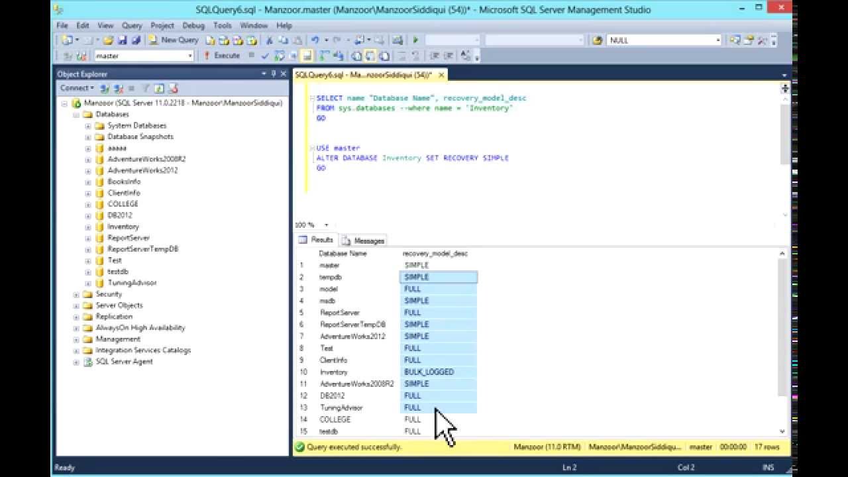848x477 pixels.
Task: Click the Database Engine Query icon
Action: [211, 40]
